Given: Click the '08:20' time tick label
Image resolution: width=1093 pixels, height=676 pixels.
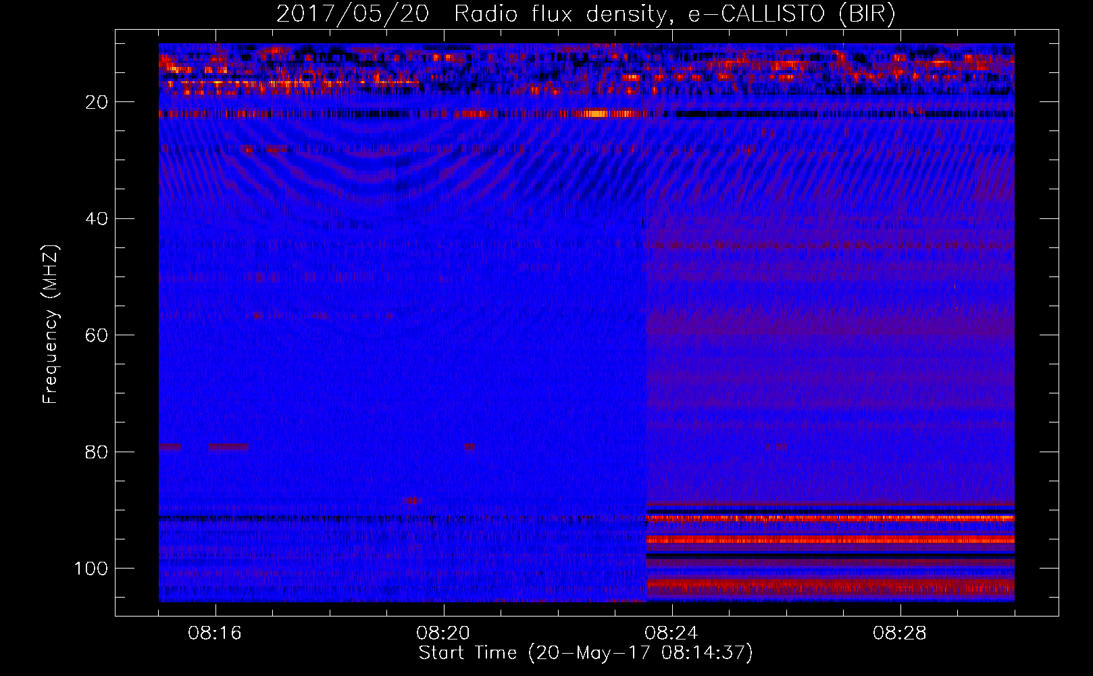Looking at the screenshot, I should click(x=443, y=633).
